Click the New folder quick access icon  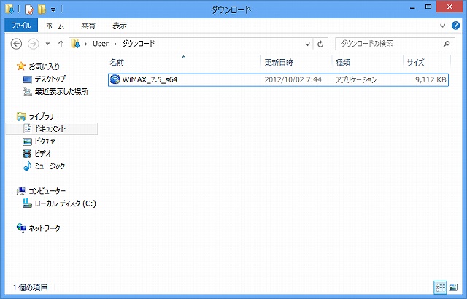[x=42, y=9]
